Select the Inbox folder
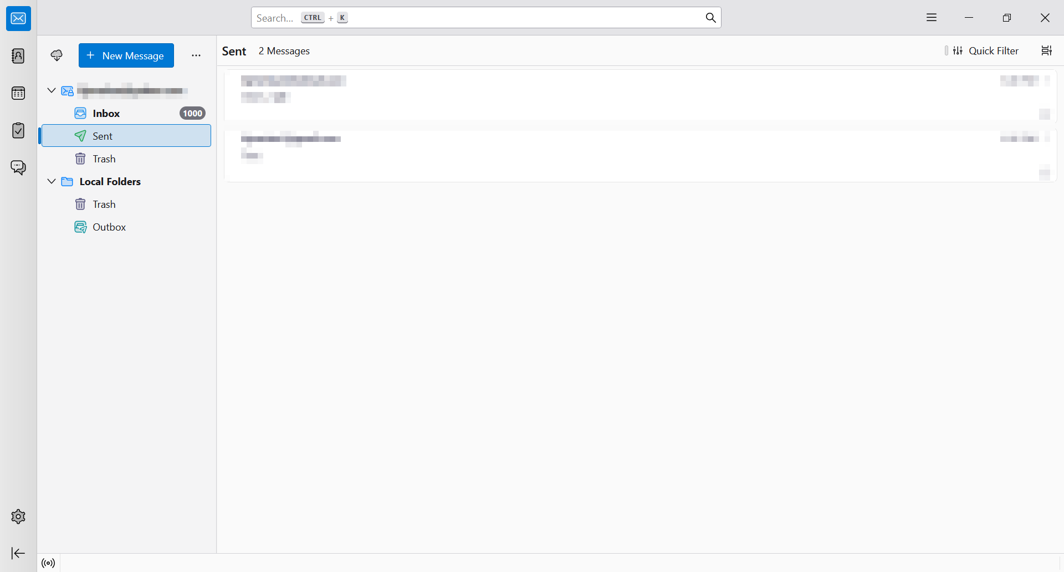Image resolution: width=1064 pixels, height=572 pixels. point(106,113)
